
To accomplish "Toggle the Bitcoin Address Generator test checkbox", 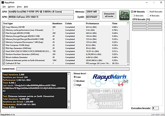I will click(x=4, y=57).
